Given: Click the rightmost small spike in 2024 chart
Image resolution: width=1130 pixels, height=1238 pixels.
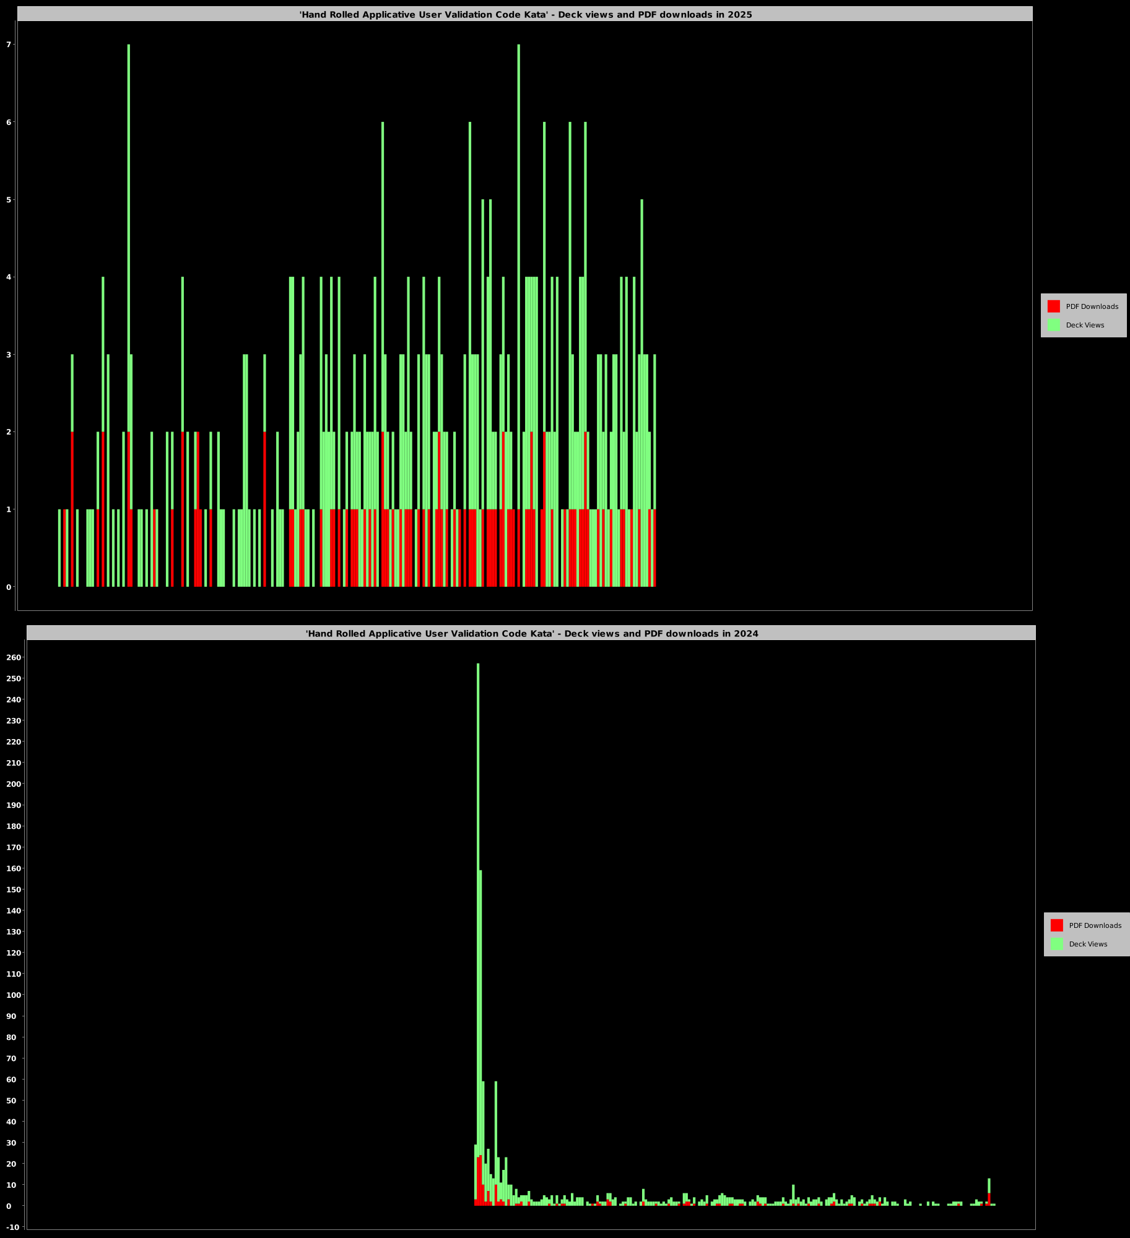Looking at the screenshot, I should click(989, 1192).
